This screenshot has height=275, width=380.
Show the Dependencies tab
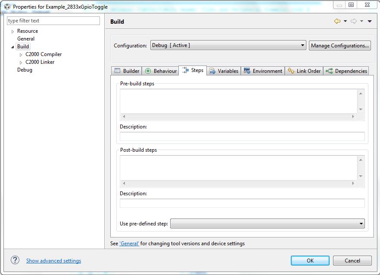(346, 71)
